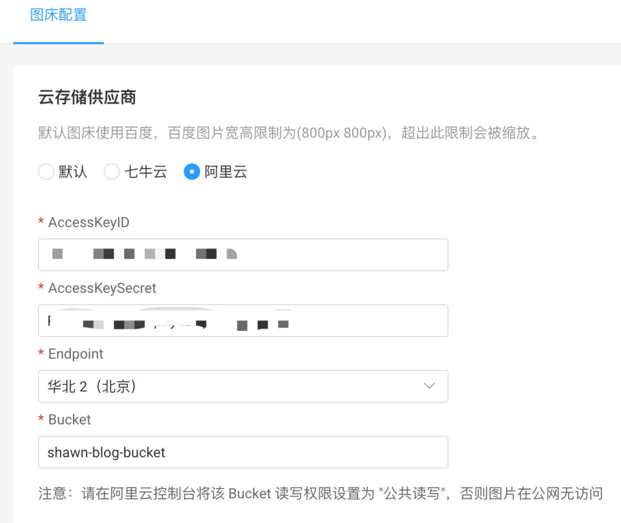
Task: Click the 云存储供应商 heading
Action: tap(87, 97)
